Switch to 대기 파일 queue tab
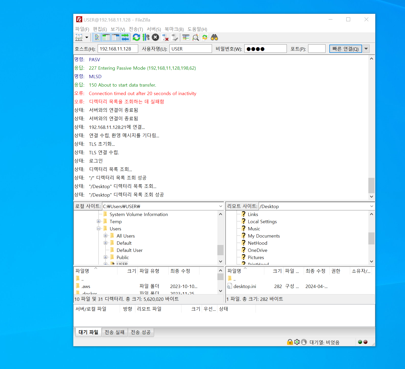 (88, 332)
